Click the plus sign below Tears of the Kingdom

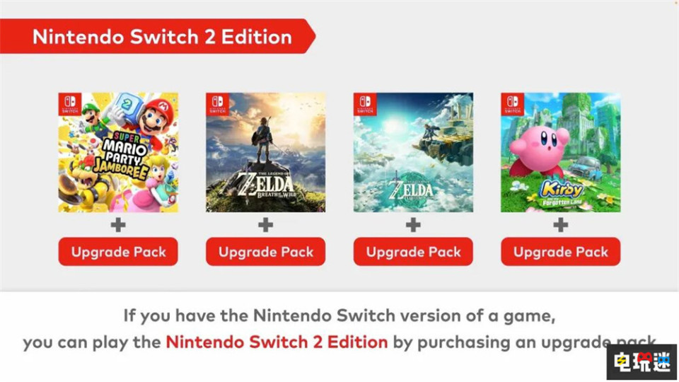point(413,225)
